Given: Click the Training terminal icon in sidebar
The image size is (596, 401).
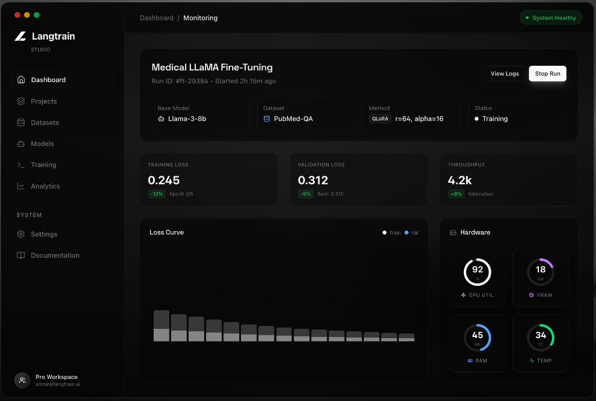Looking at the screenshot, I should [21, 165].
